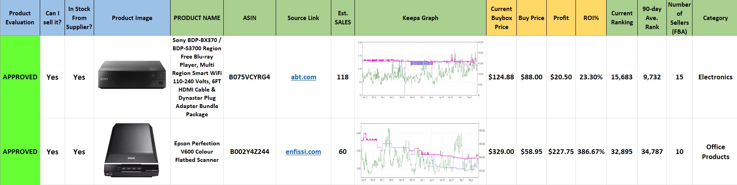Screen dimensions: 737x185
Task: Click 'Can I sell it?' Yes in Sony row
Action: click(x=52, y=77)
